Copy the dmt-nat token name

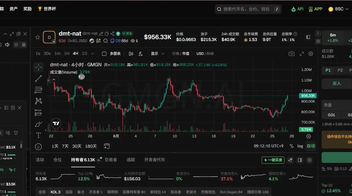tap(106, 34)
